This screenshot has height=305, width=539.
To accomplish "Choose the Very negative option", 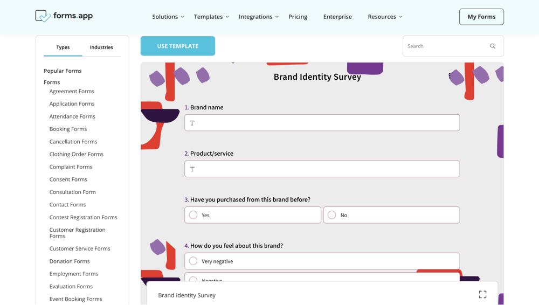I will [x=193, y=261].
